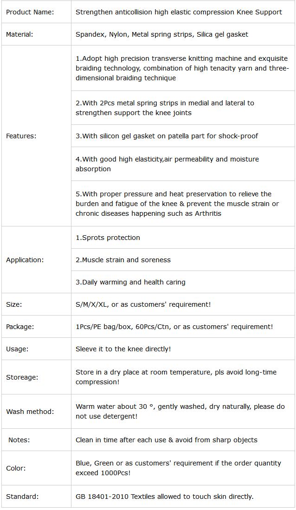
Task: Select feature 1 about transverse knitting machine
Action: coord(182,68)
